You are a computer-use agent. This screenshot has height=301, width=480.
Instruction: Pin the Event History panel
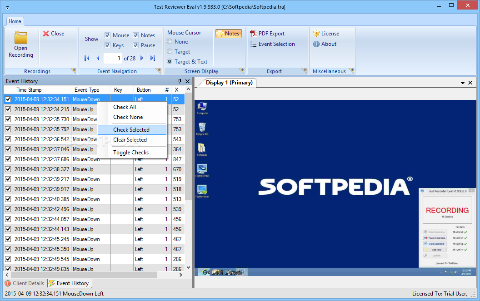[180, 81]
